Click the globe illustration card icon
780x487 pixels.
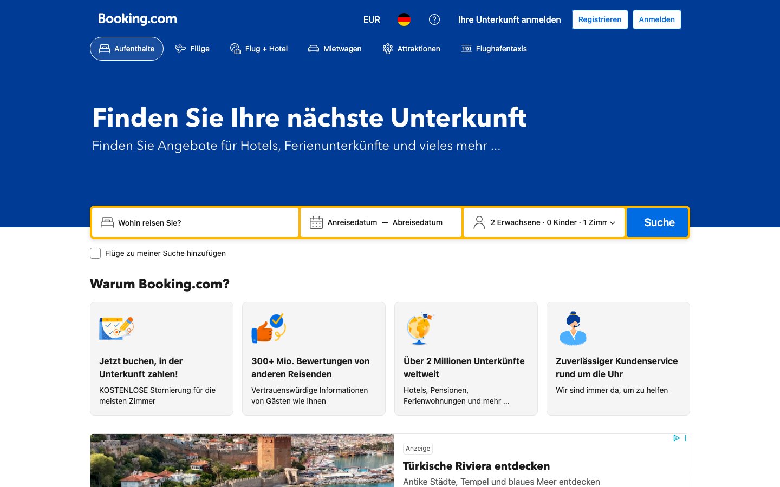click(420, 328)
